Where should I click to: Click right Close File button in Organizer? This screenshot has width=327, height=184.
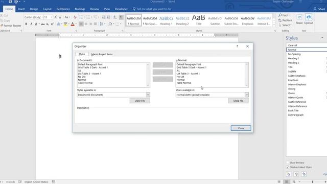tap(239, 101)
